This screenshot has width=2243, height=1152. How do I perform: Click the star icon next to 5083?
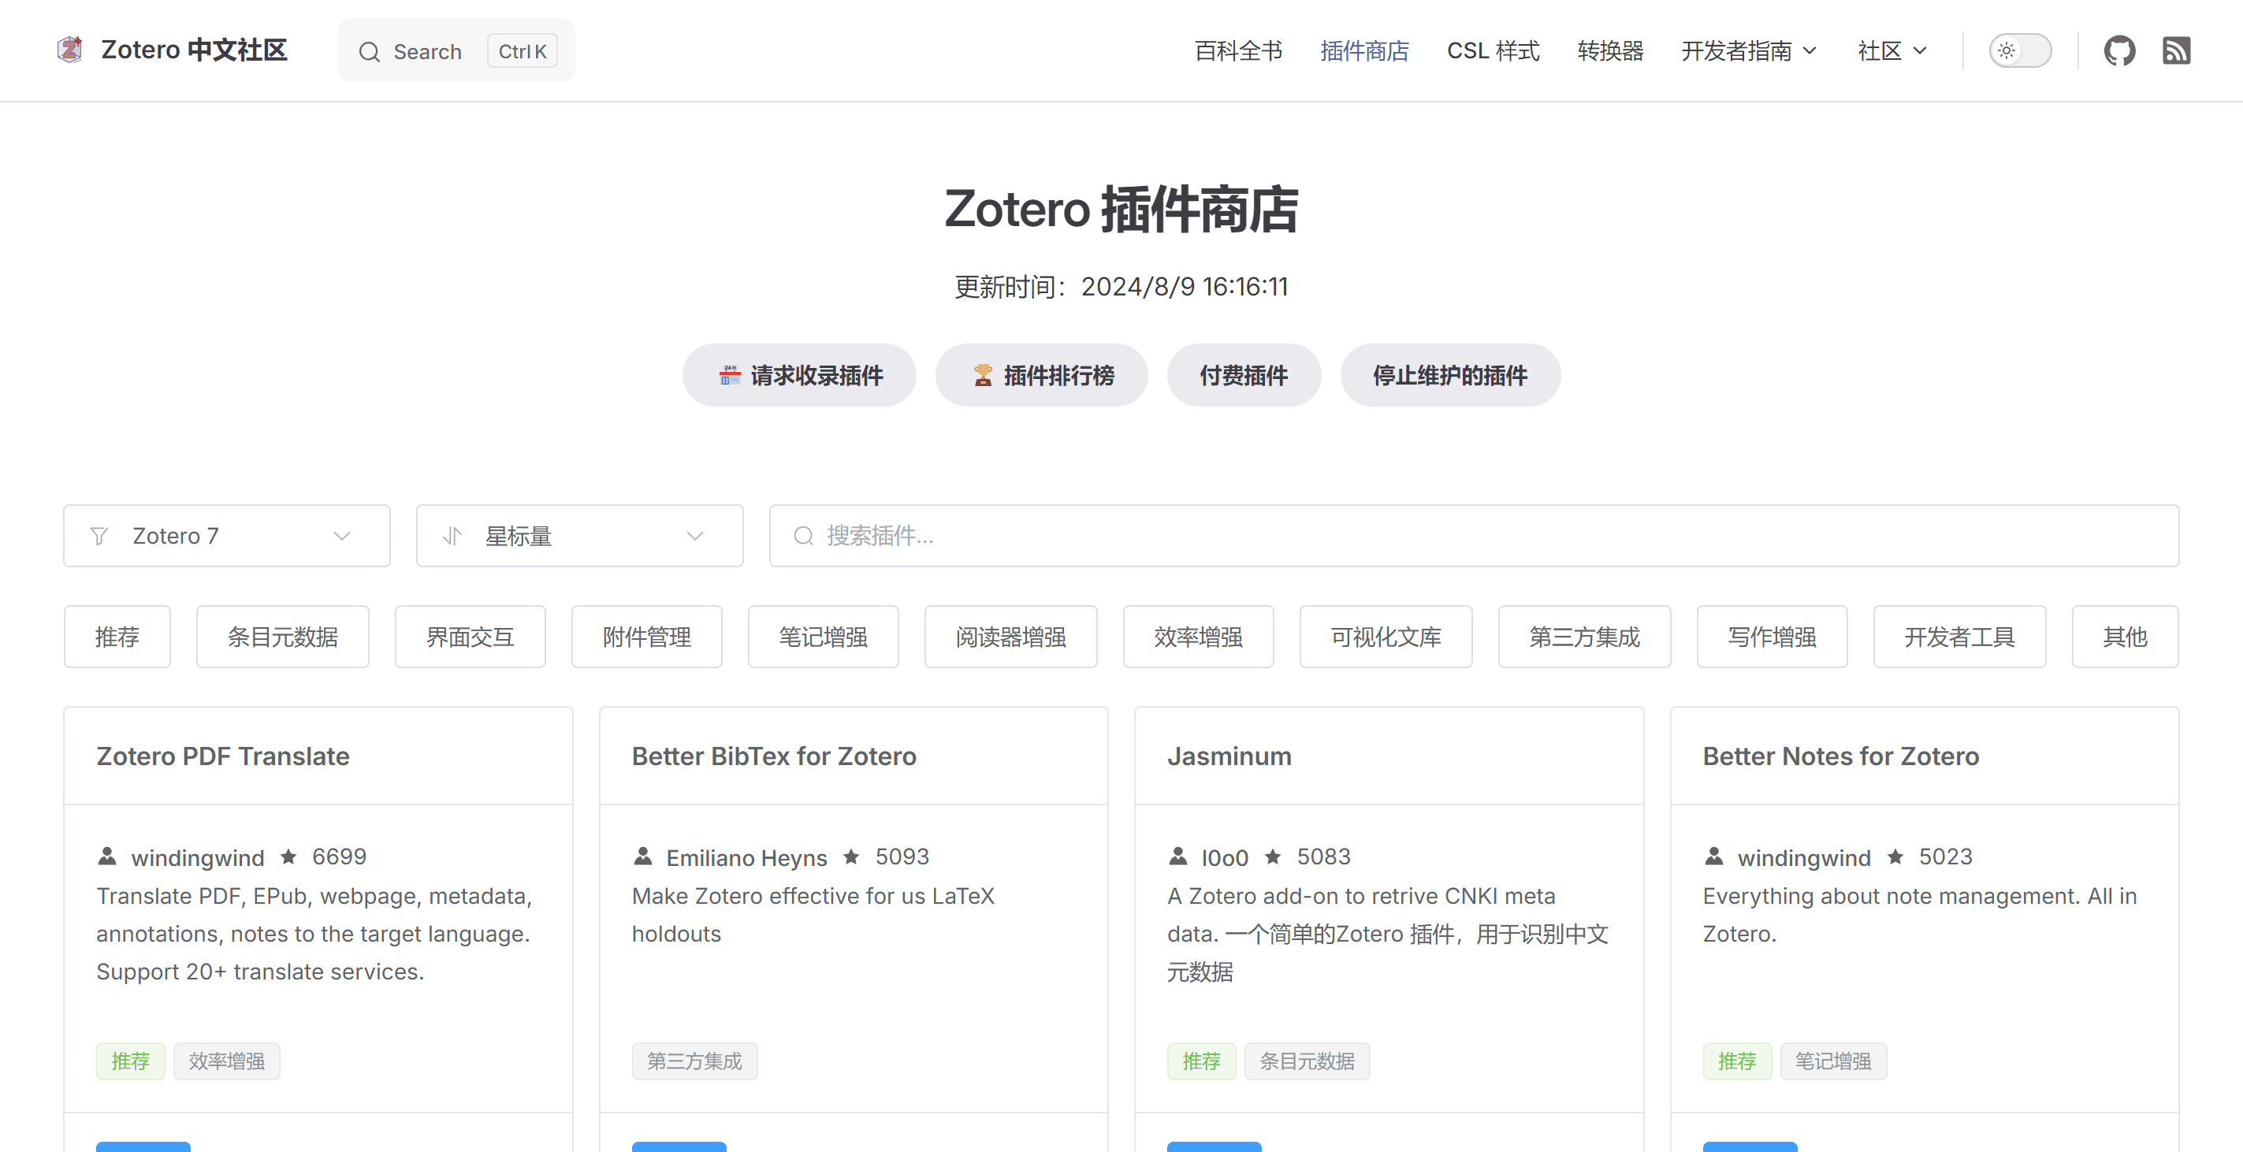pos(1273,857)
